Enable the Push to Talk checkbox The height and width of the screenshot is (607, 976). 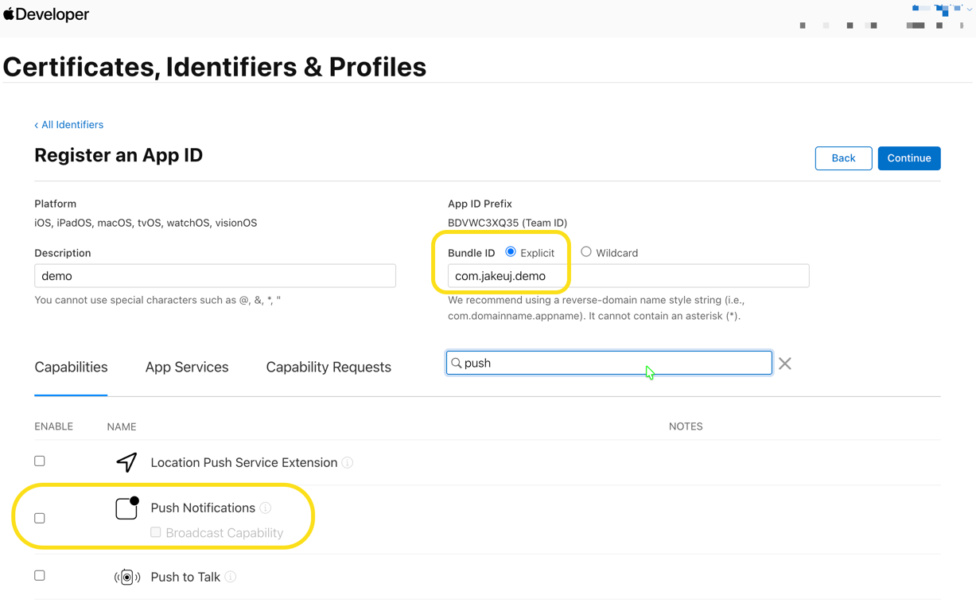pos(40,576)
